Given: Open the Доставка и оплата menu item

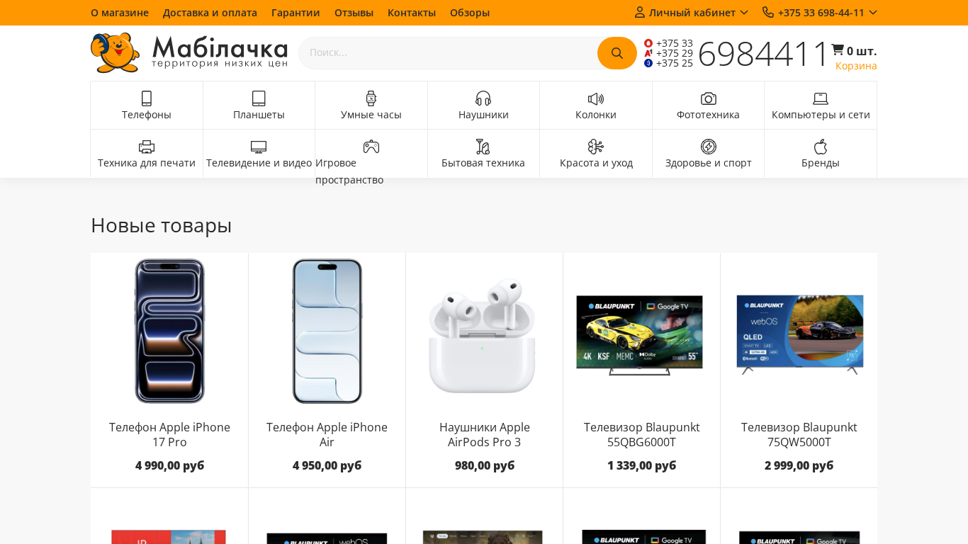Looking at the screenshot, I should (x=210, y=12).
